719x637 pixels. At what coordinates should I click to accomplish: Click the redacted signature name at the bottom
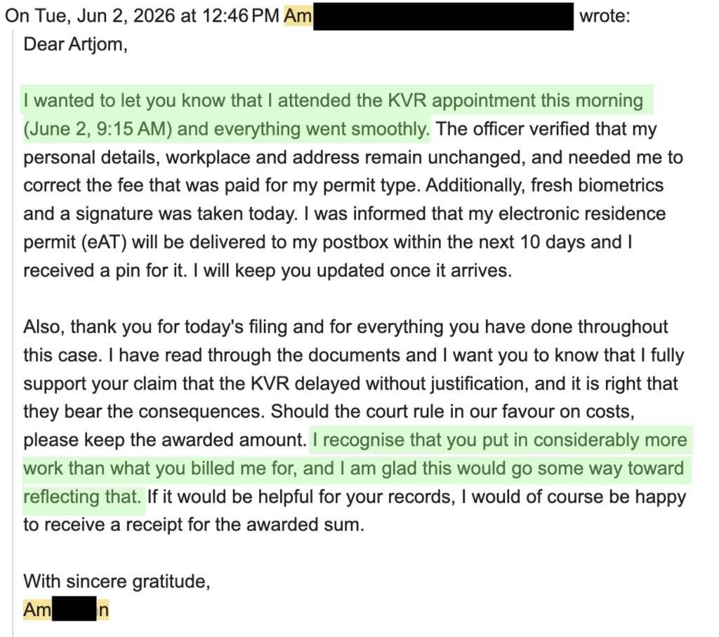pos(74,610)
